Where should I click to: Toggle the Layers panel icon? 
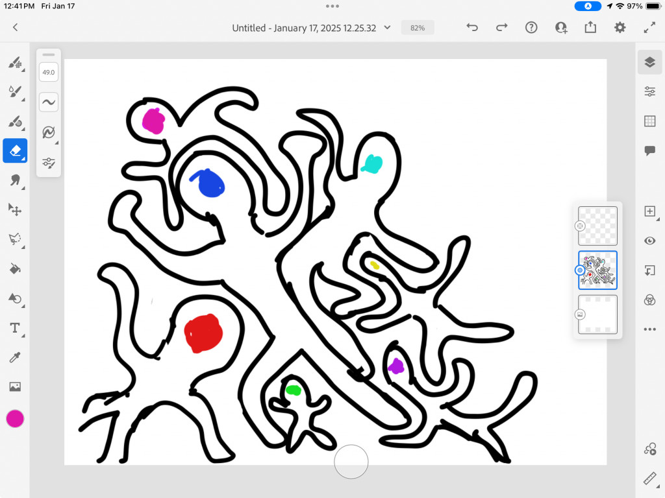[649, 62]
